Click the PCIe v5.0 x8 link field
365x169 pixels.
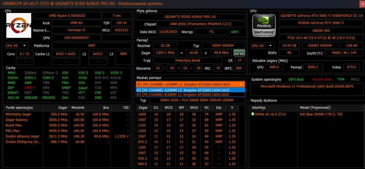[321, 38]
